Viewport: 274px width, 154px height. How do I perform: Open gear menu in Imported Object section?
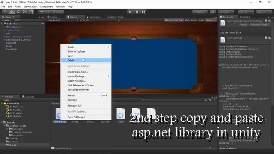(269, 38)
